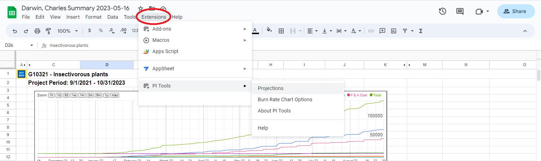This screenshot has width=541, height=161.
Task: Insert a chart using toolbar icon
Action: click(394, 31)
